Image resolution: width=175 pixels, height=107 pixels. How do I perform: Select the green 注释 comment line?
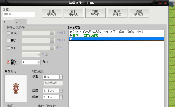116,35
